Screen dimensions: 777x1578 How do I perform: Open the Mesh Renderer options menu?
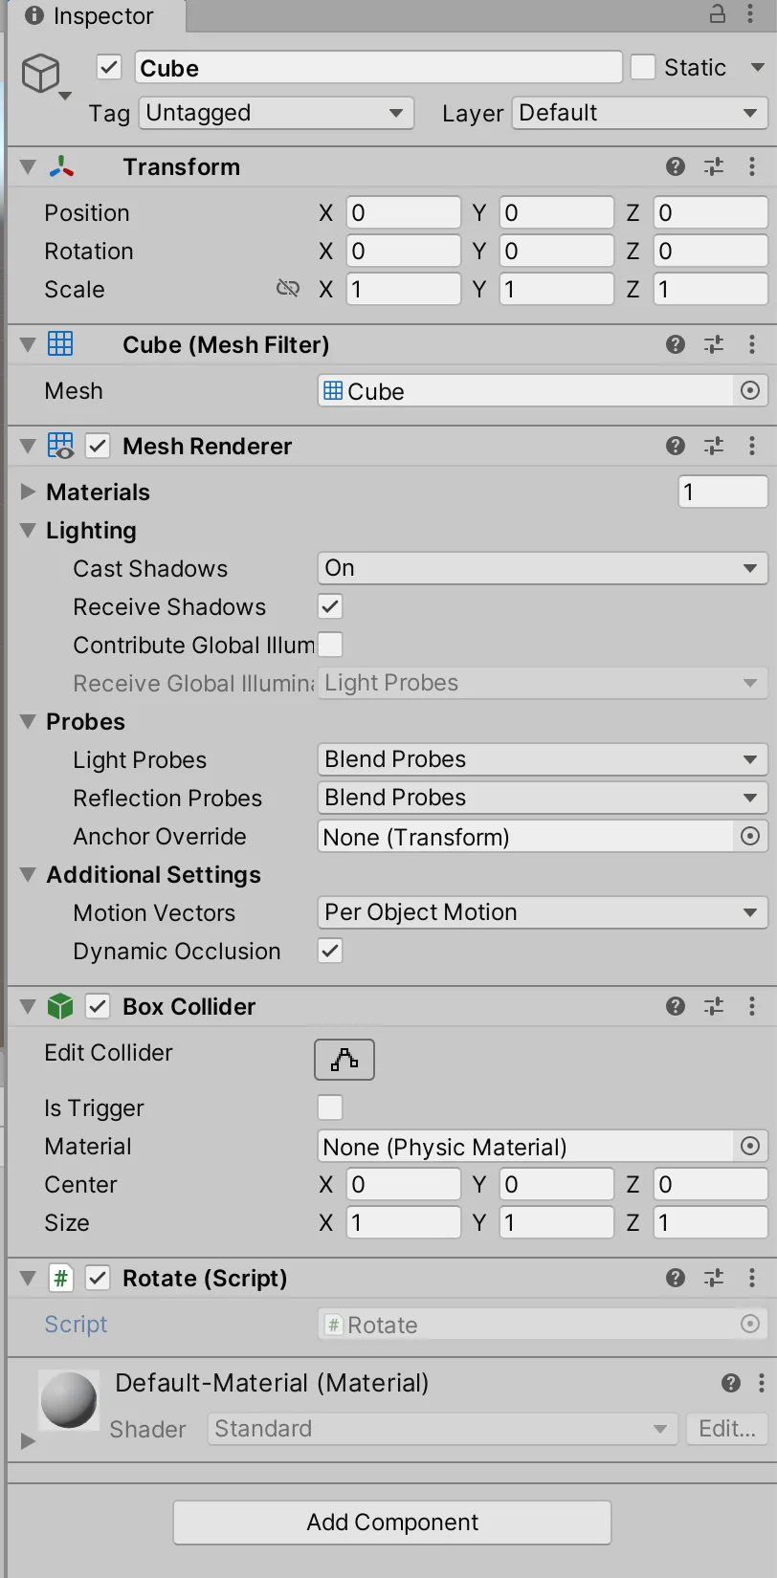pos(752,446)
